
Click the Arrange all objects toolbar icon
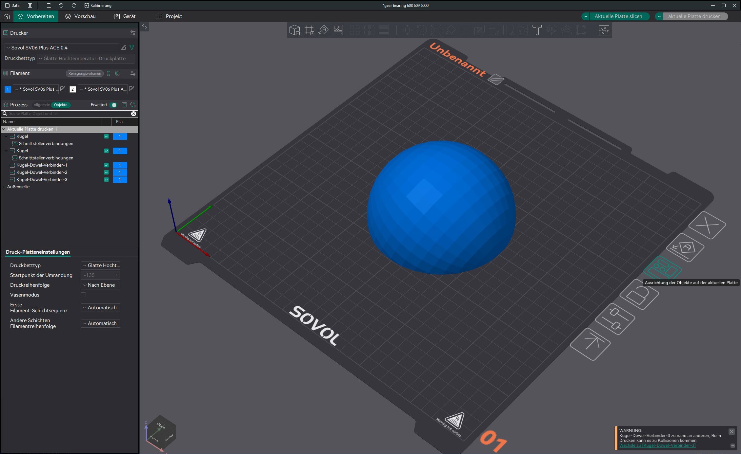click(338, 30)
